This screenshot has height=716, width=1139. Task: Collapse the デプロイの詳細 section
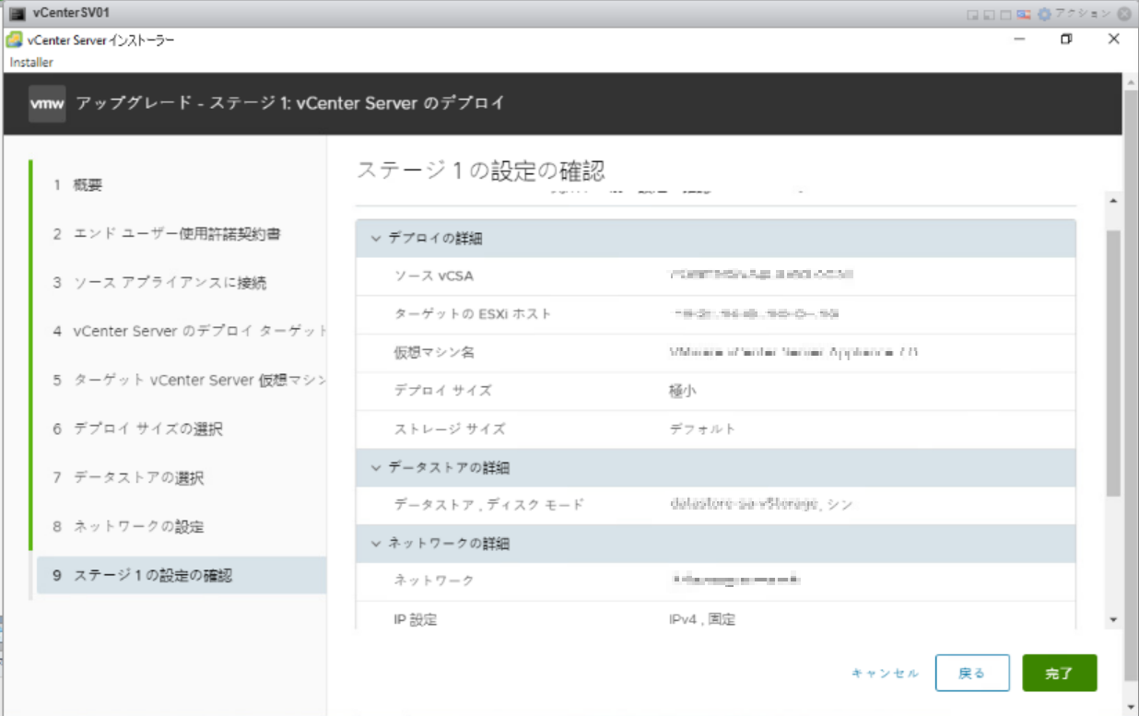coord(375,239)
